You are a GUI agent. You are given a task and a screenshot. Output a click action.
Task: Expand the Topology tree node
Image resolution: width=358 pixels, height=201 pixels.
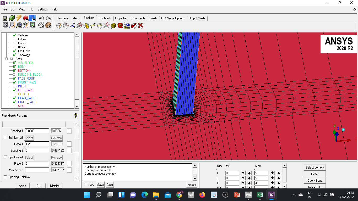click(9, 55)
